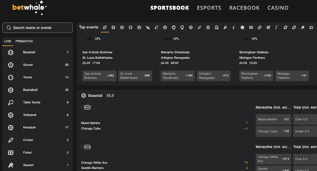This screenshot has width=317, height=171.
Task: Pick Over 4.5 total for Marlins game
Action: coord(305,120)
